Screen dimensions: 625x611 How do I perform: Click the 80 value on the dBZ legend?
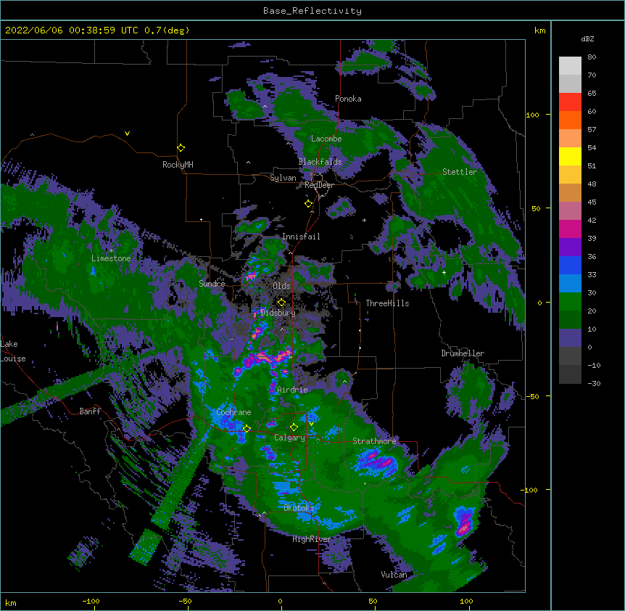pos(592,57)
